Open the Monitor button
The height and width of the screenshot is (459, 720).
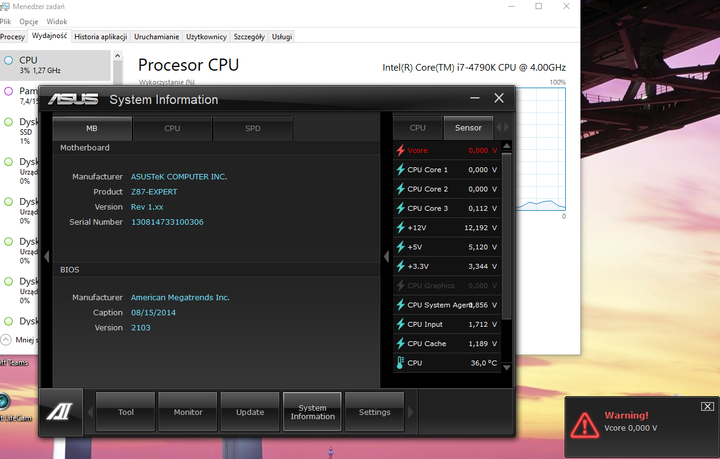pyautogui.click(x=188, y=412)
